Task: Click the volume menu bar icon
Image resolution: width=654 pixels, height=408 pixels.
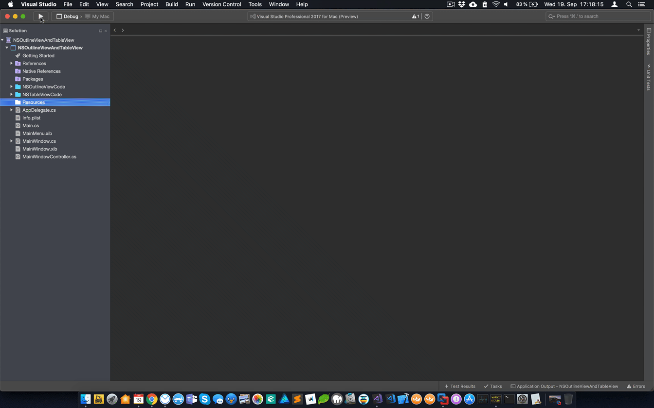Action: coord(506,4)
